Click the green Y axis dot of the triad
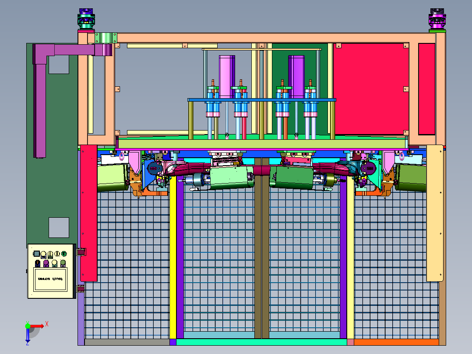 click(x=28, y=326)
